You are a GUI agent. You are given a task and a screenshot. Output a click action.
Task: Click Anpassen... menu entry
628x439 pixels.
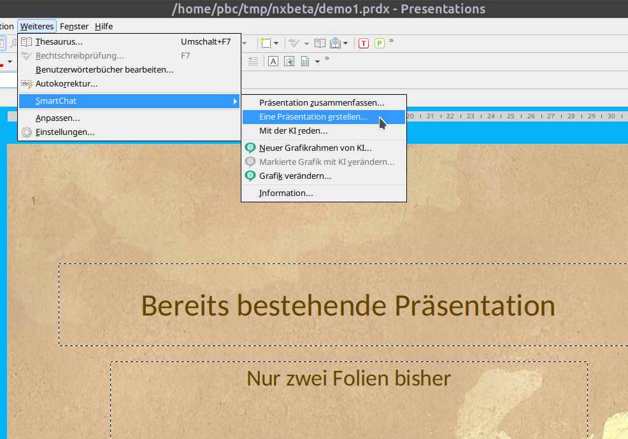click(x=129, y=118)
